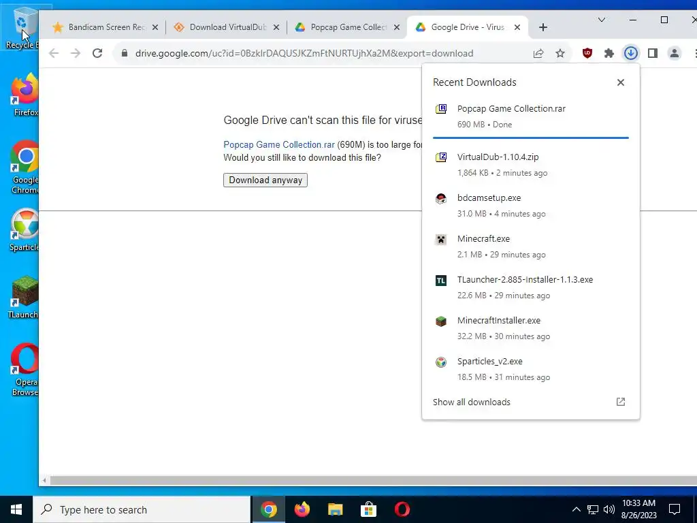
Task: Bookmark this page with the star icon
Action: (560, 53)
